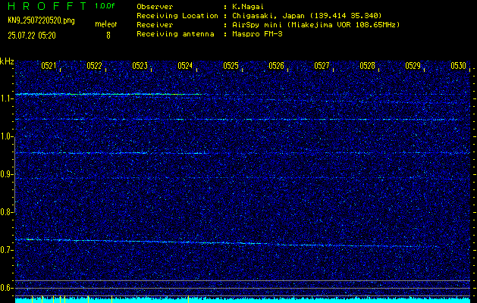
Task: Click the 0530 time axis label
Action: coord(459,66)
